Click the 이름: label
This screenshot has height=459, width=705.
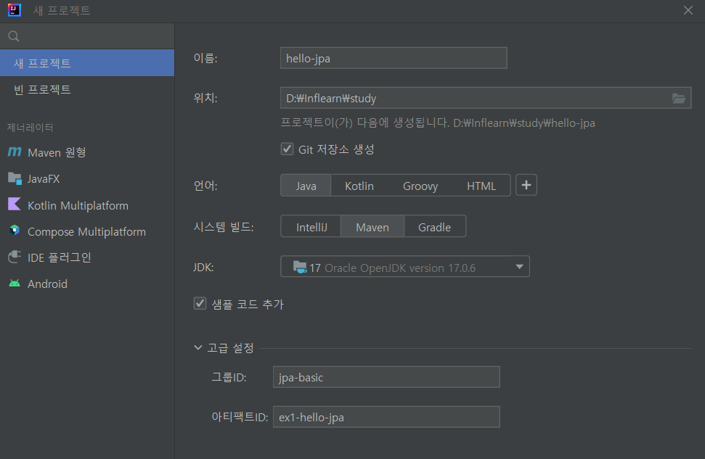[205, 58]
